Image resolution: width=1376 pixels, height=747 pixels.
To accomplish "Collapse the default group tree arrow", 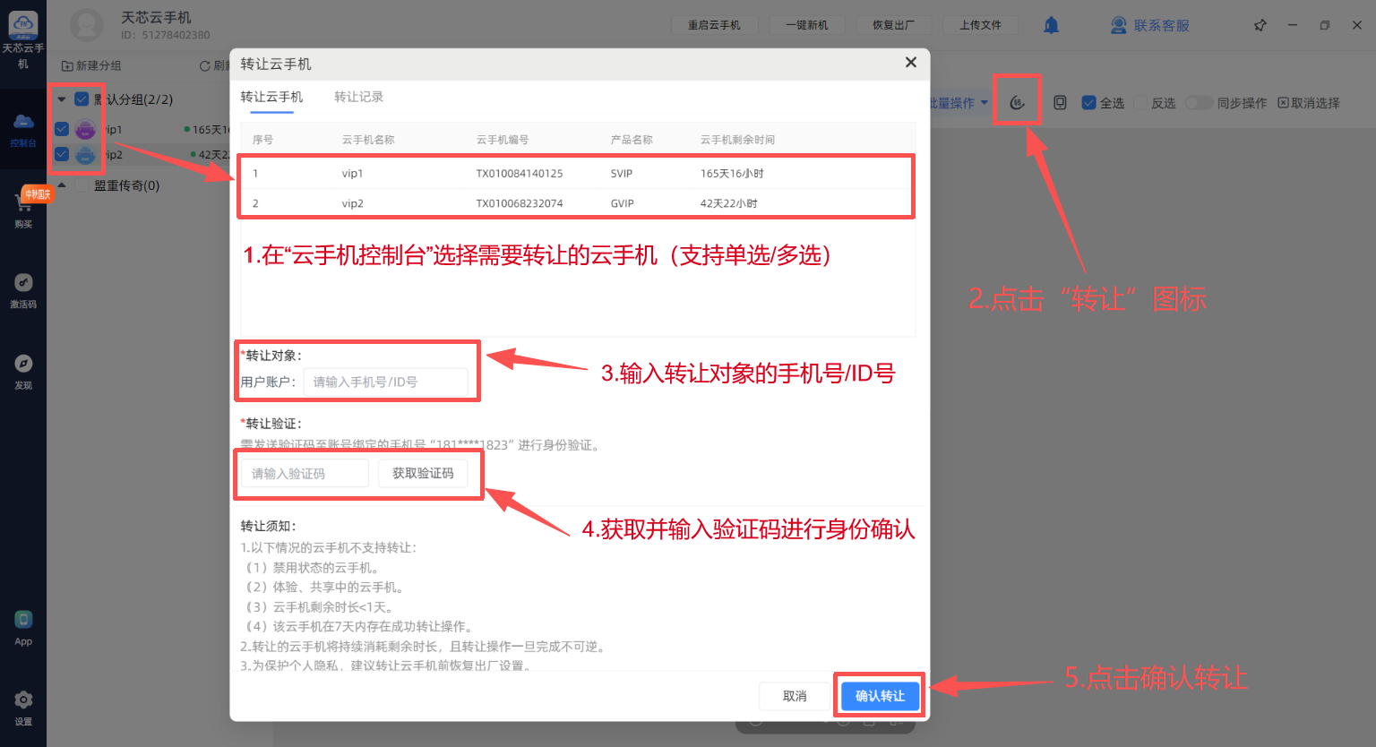I will (x=62, y=99).
